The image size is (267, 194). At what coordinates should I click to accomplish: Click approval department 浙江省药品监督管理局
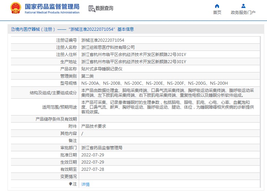click(x=102, y=148)
